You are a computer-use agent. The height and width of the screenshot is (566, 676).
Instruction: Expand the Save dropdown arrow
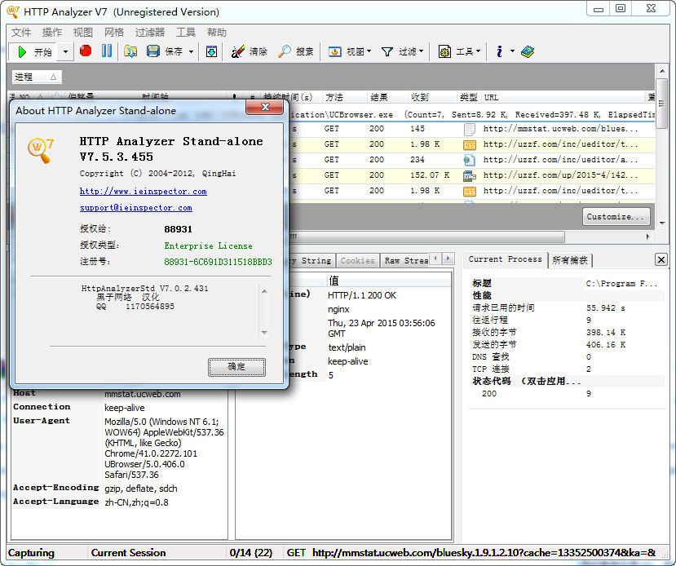pyautogui.click(x=191, y=51)
